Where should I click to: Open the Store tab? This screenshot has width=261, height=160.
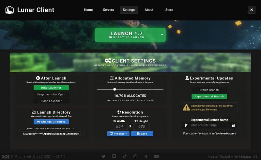169,10
